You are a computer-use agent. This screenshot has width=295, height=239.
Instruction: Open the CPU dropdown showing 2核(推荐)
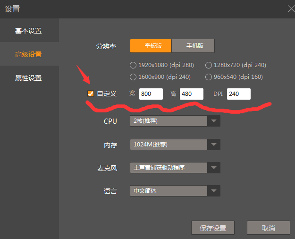(175, 121)
